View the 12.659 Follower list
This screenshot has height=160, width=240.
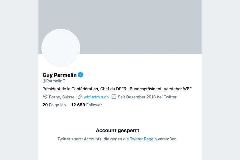(x=86, y=105)
